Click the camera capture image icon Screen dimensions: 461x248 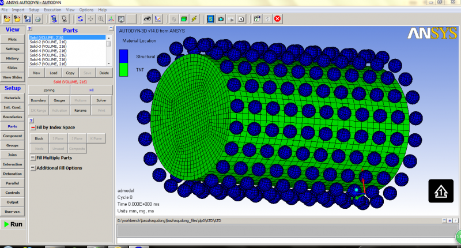(x=221, y=19)
